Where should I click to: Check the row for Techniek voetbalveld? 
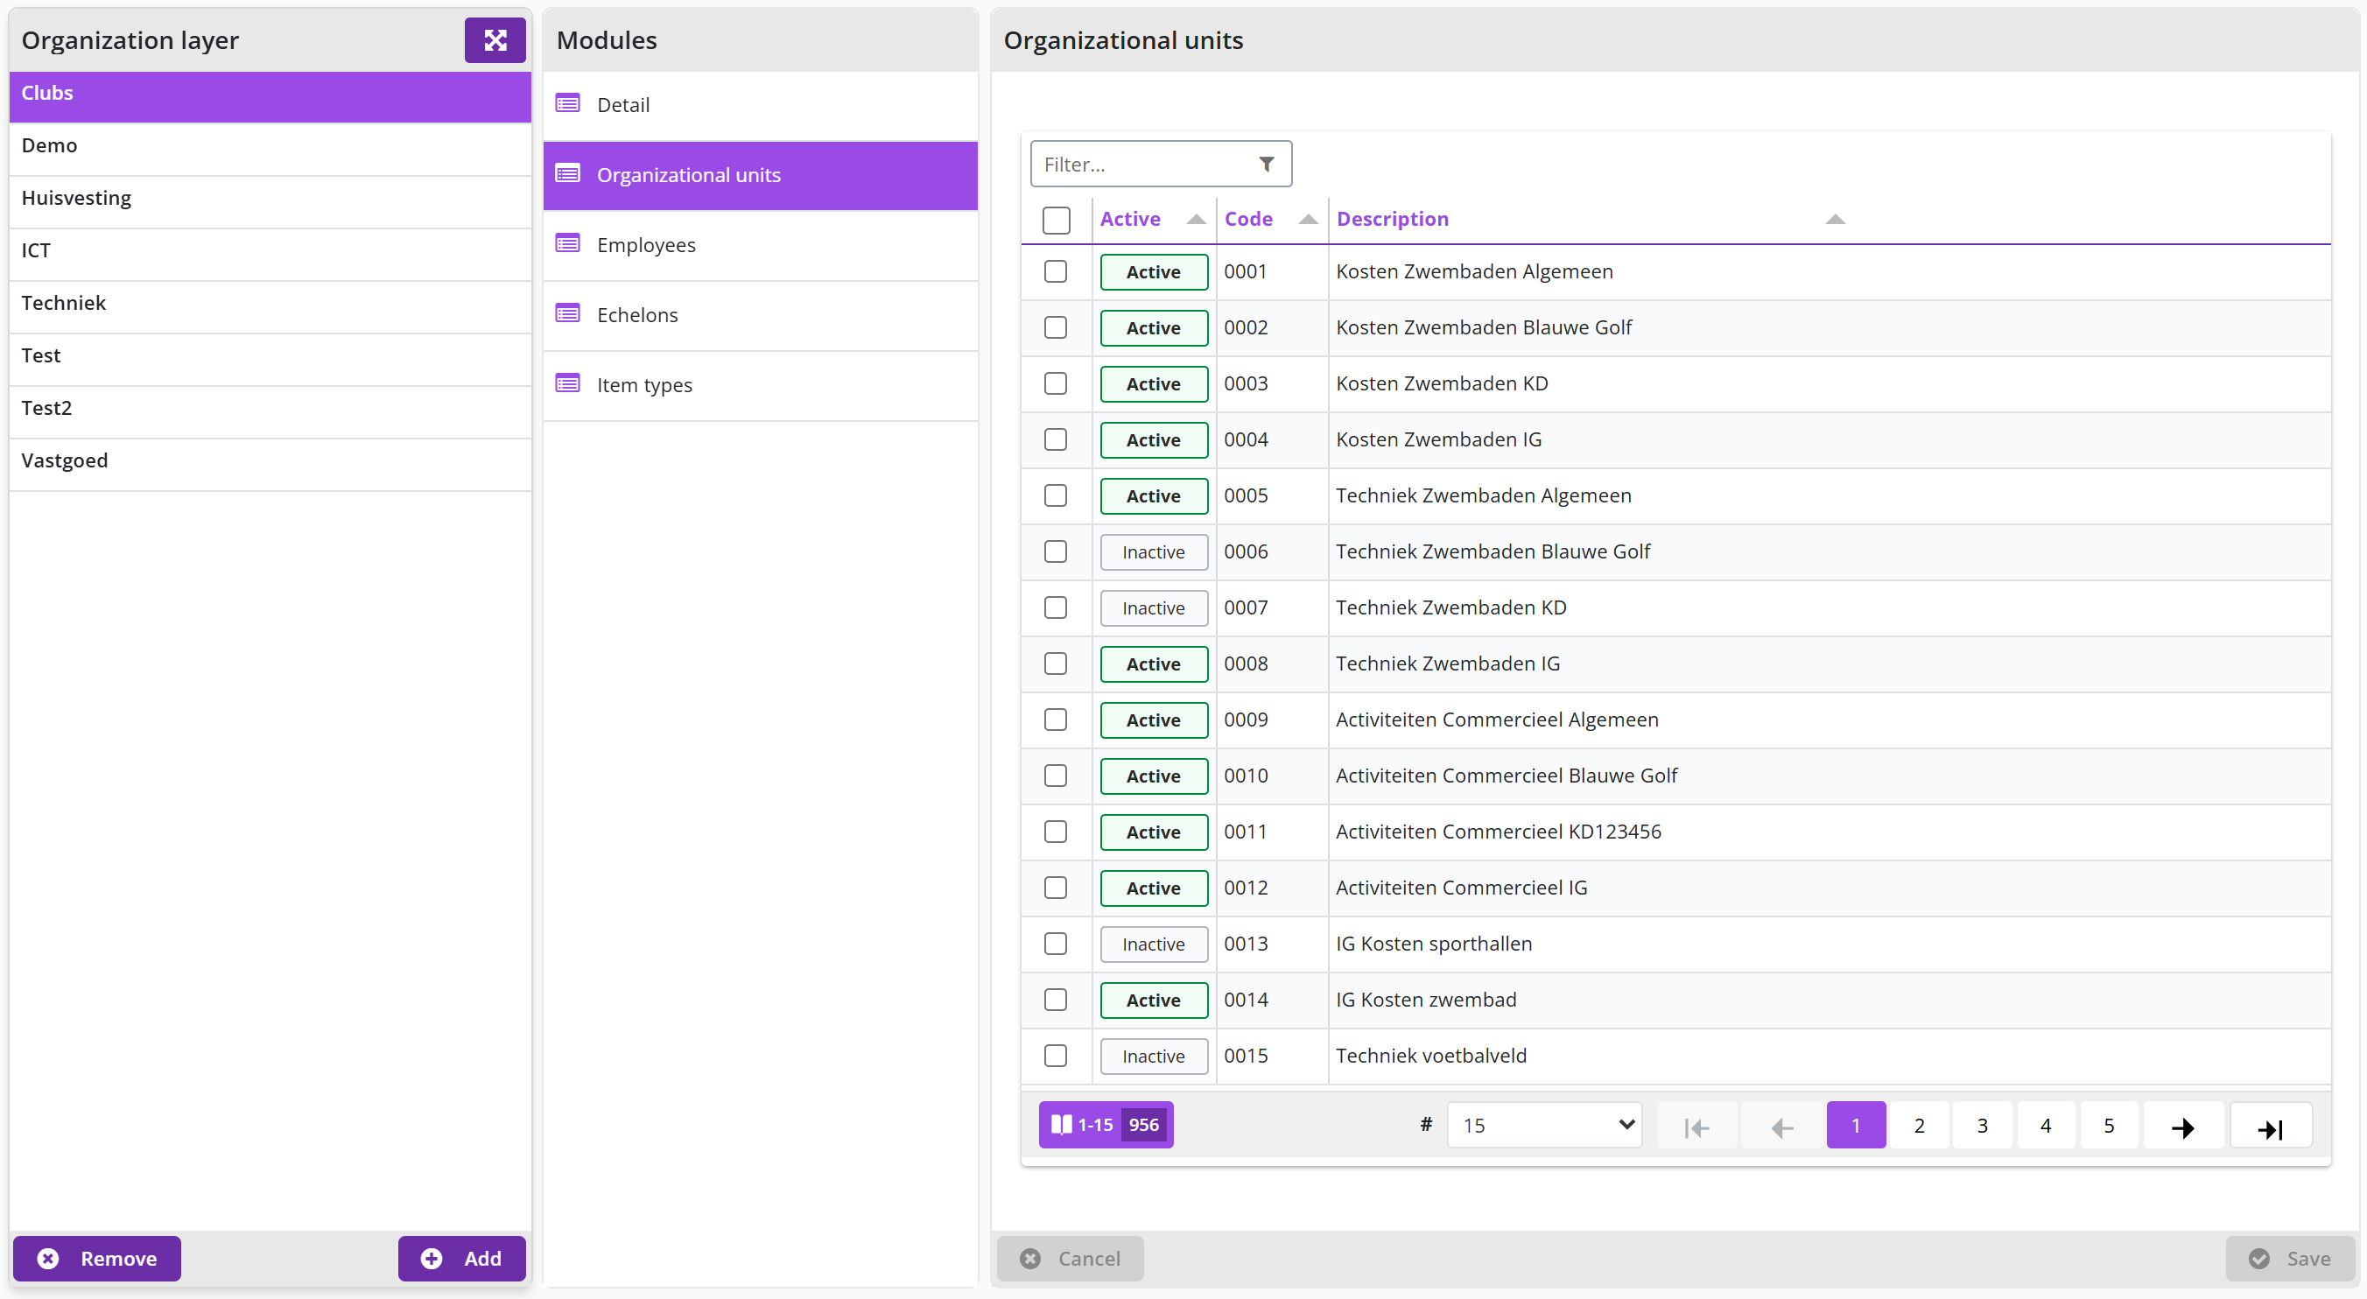[x=1056, y=1056]
